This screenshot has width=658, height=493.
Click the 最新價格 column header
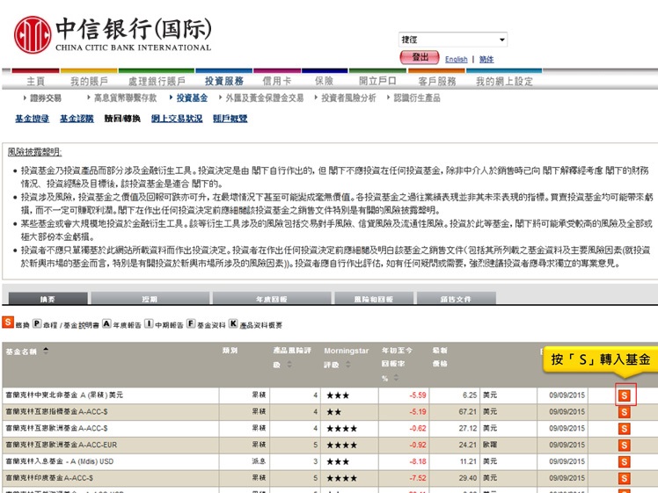[x=440, y=357]
